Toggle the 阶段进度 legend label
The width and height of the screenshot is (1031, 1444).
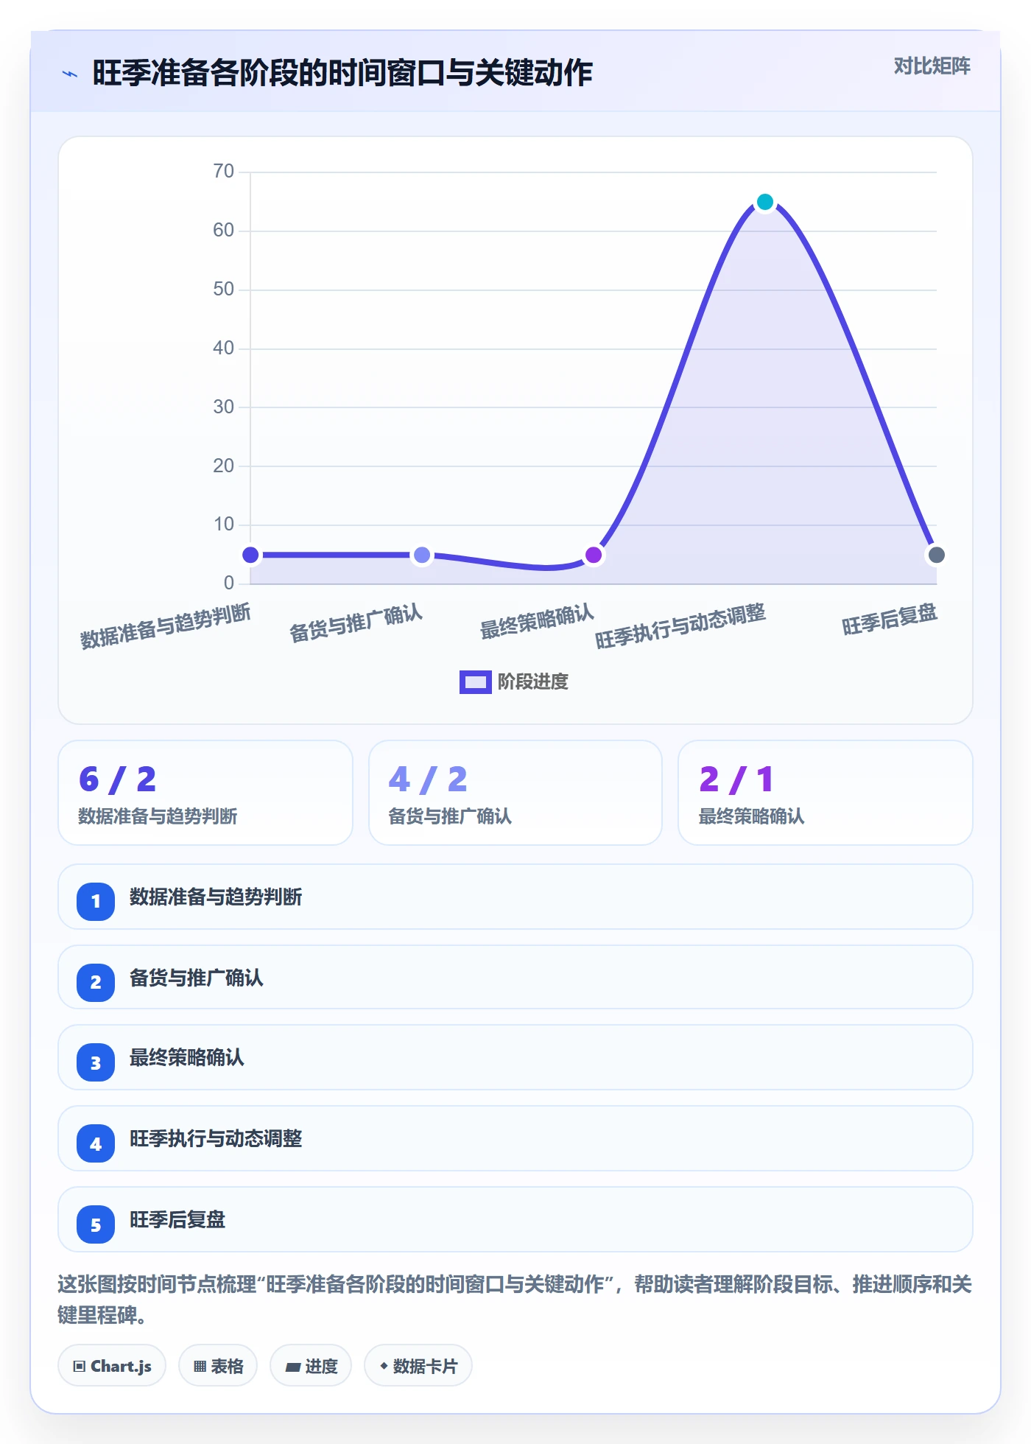click(x=533, y=682)
